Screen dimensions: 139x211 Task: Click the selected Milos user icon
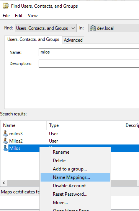[x=5, y=148]
